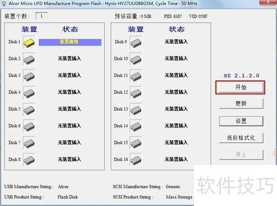Click the yellow Disk 1 chip icon
The height and width of the screenshot is (206, 277).
(x=29, y=43)
